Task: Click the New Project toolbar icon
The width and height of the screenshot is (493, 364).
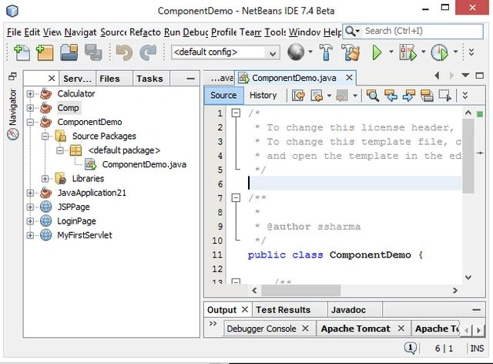Action: [x=45, y=52]
